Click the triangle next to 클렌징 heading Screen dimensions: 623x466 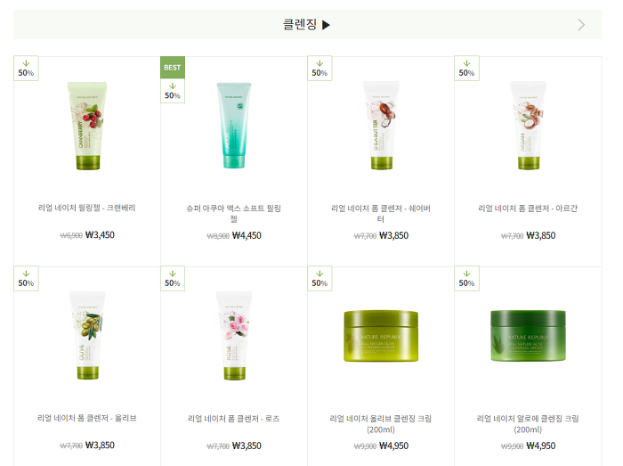[x=327, y=25]
